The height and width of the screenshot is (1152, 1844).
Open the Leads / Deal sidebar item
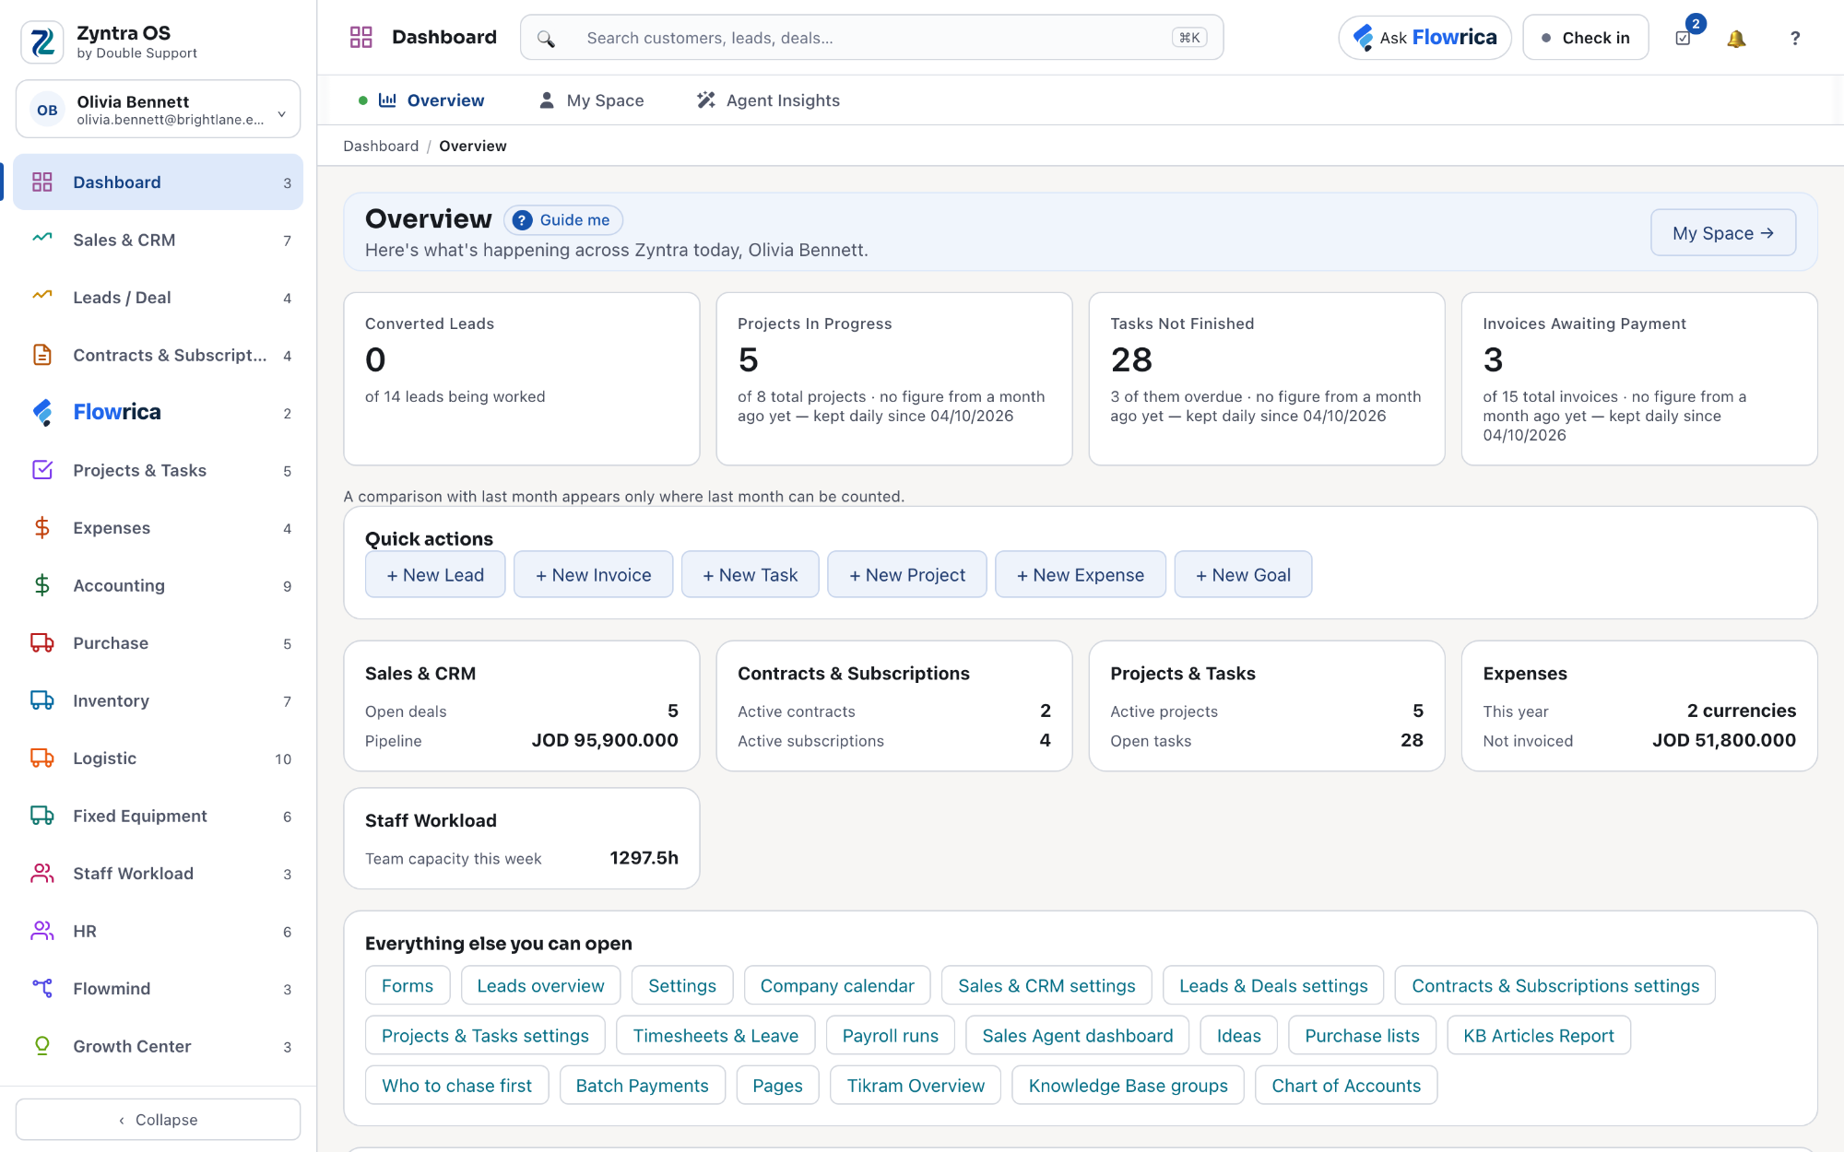(x=159, y=298)
